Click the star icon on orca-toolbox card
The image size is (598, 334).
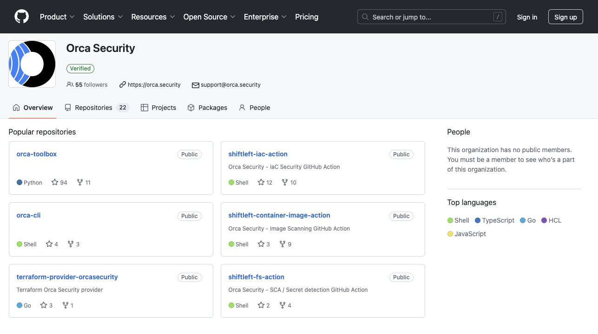pos(55,182)
